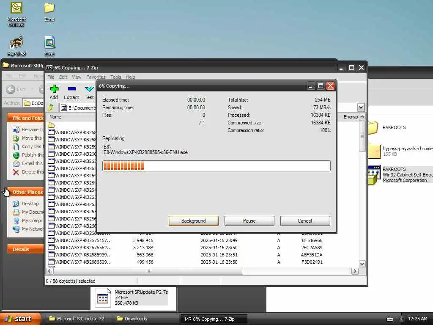Click the Start button

(20, 319)
